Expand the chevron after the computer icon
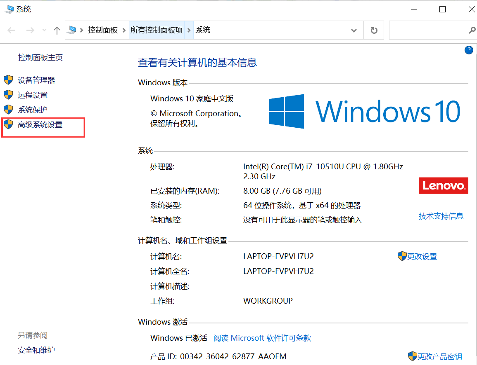This screenshot has height=365, width=477. (x=81, y=30)
